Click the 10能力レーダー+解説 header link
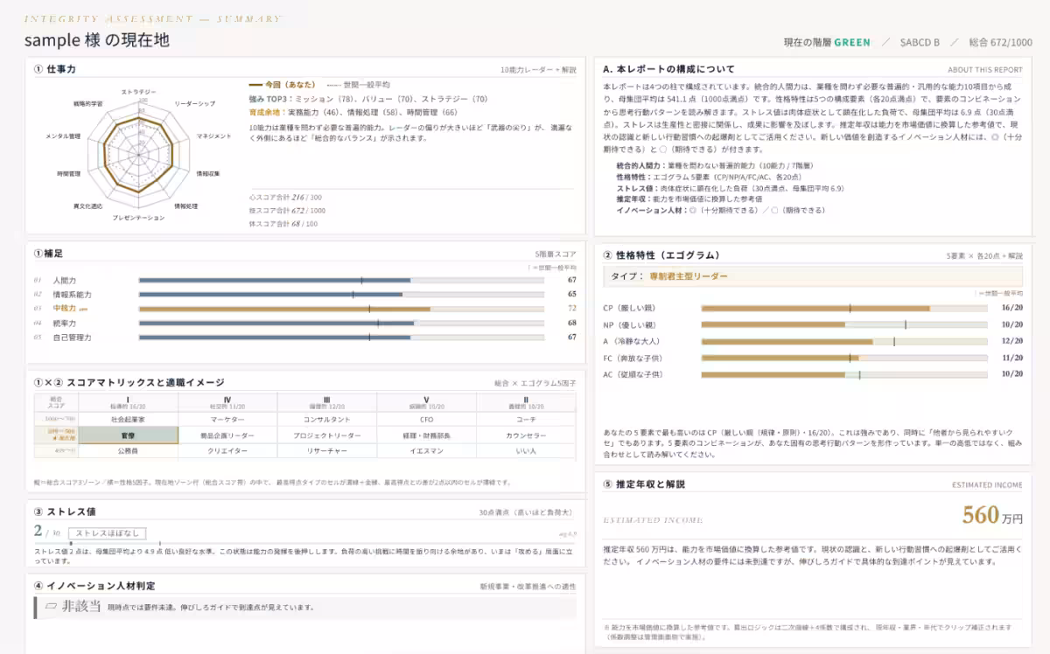 tap(538, 69)
